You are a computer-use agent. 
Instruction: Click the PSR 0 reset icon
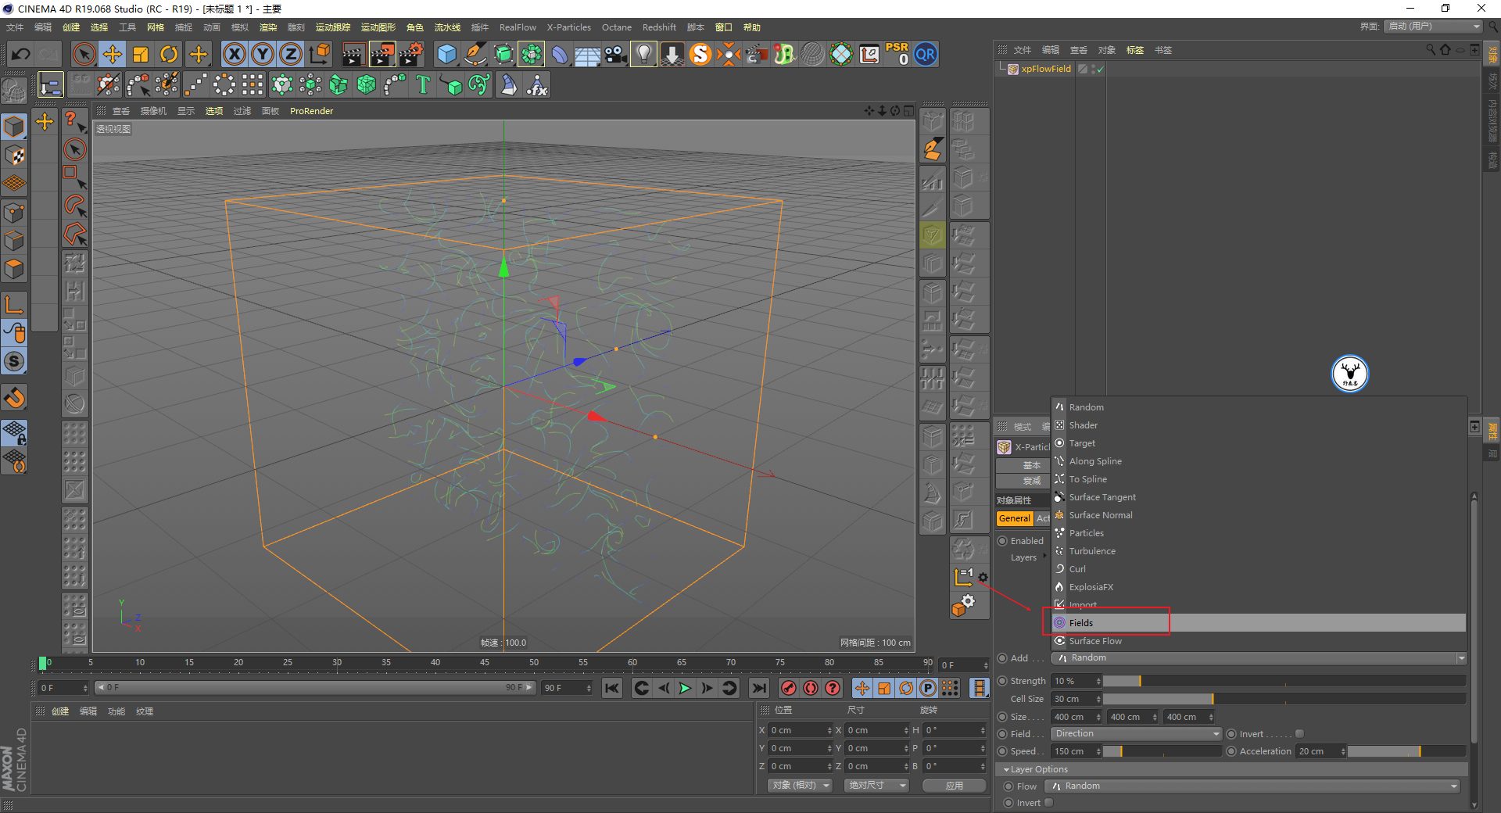[x=897, y=54]
